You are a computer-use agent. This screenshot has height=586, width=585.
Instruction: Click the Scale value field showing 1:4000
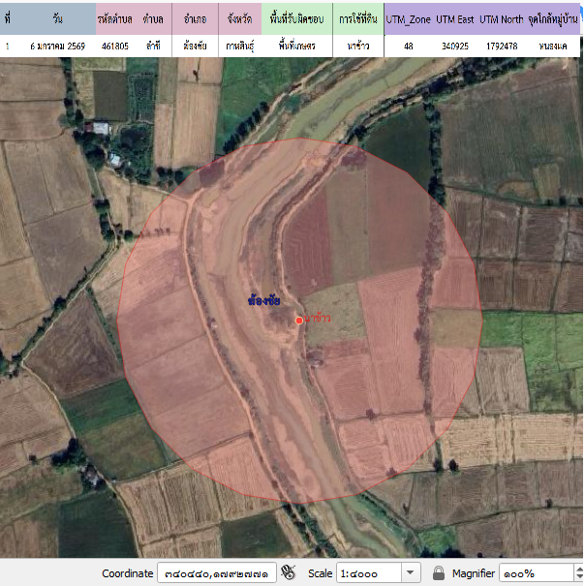pyautogui.click(x=368, y=573)
